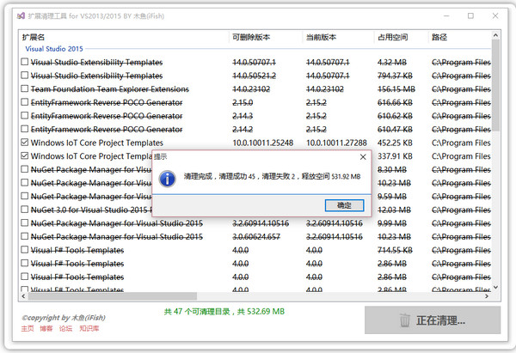Uncheck Windows IoT Core Project Templates 337.91 KB row

pyautogui.click(x=25, y=155)
